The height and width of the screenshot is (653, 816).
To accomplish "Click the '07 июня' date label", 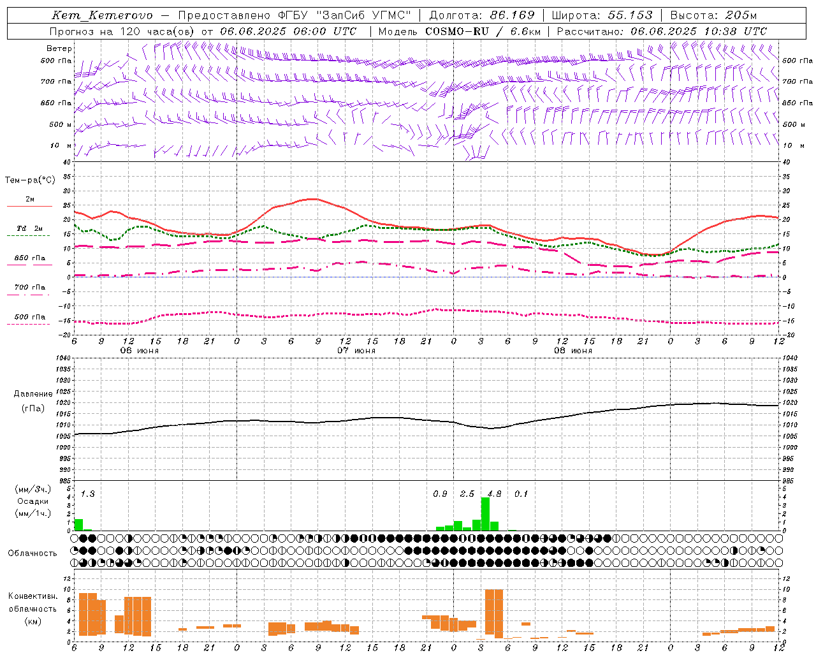I will (356, 351).
